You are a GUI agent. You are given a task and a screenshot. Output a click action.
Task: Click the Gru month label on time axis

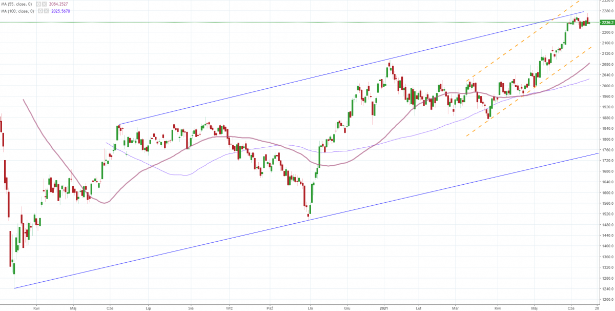pyautogui.click(x=347, y=308)
